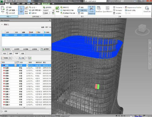Screen dimensions: 152x117
Task: Click the middle button in the test button row
Action: click(x=26, y=49)
